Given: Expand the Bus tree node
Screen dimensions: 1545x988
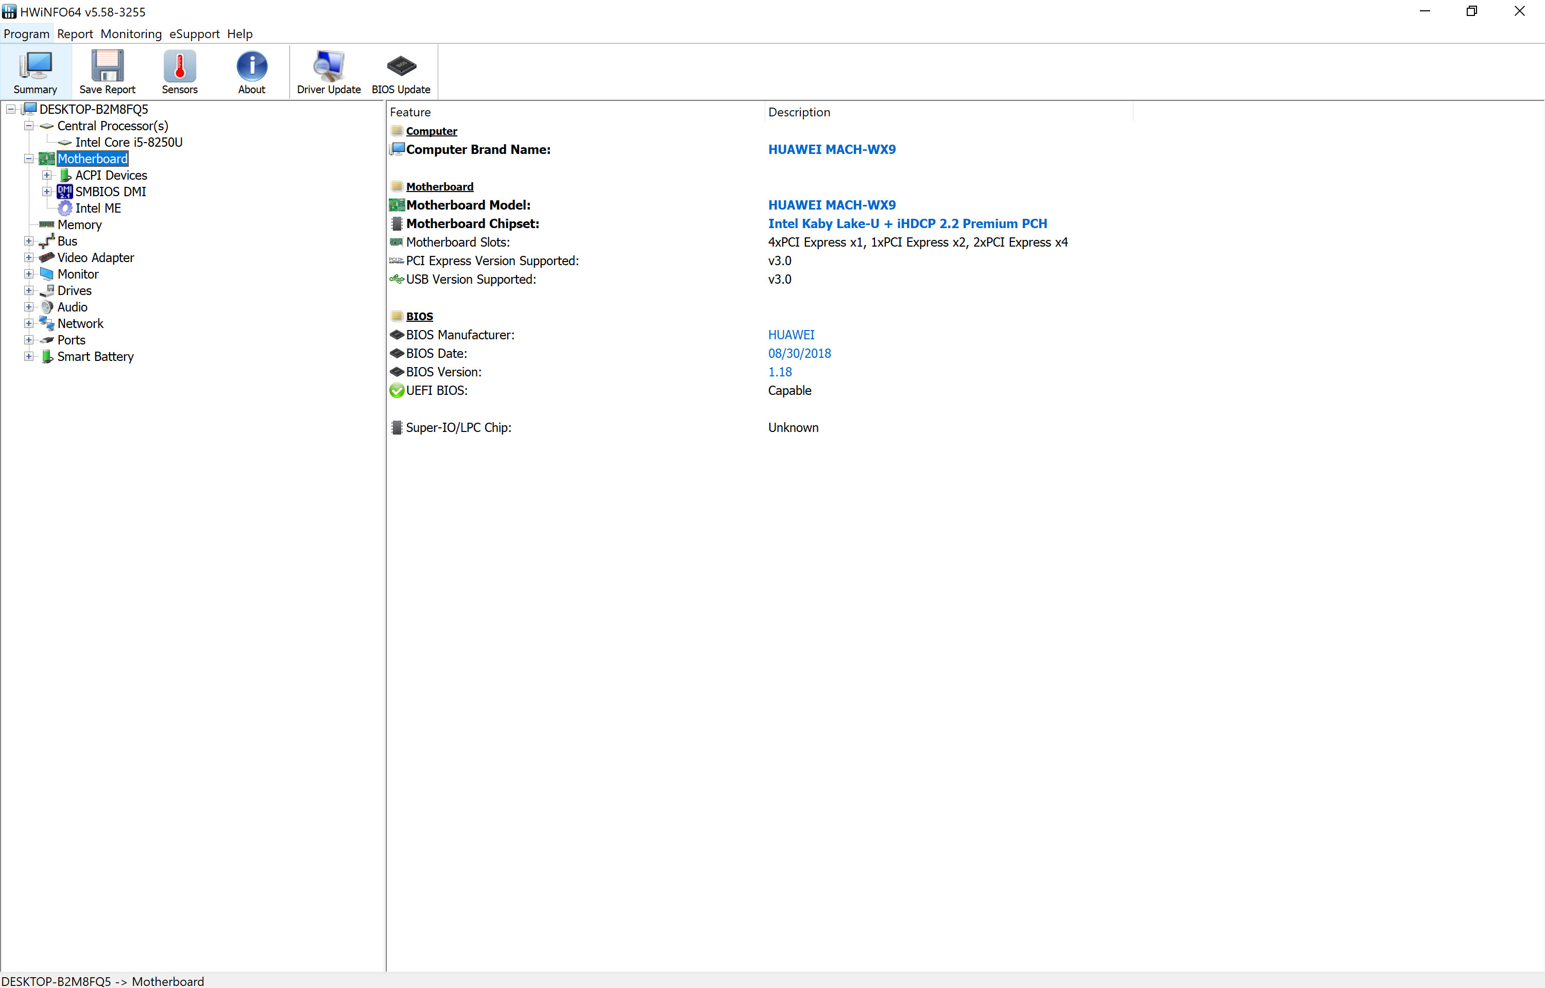Looking at the screenshot, I should [29, 241].
